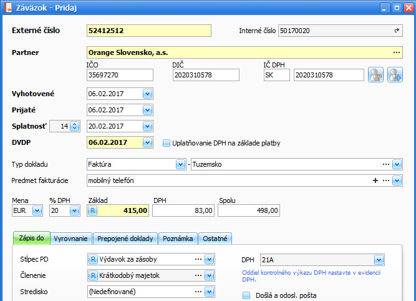The height and width of the screenshot is (301, 416).
Task: Click the DPH amount field 83,00
Action: point(183,210)
